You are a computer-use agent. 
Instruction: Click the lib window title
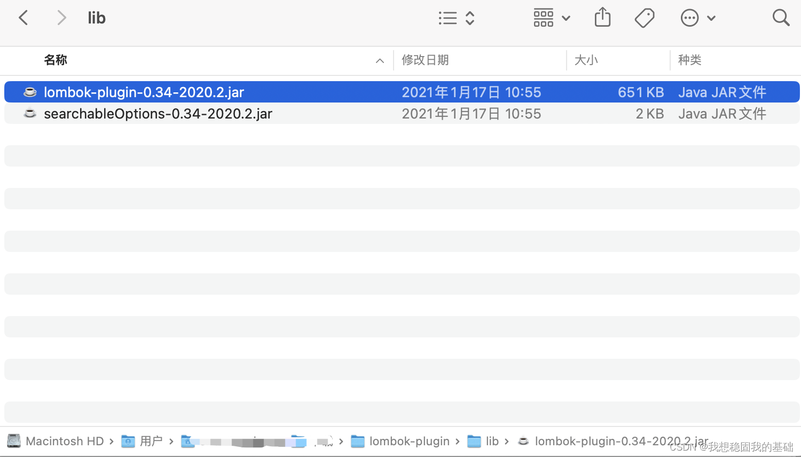pyautogui.click(x=97, y=18)
